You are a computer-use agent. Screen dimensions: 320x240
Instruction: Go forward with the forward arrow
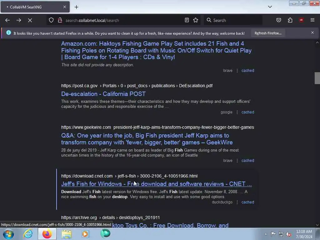click(19, 20)
